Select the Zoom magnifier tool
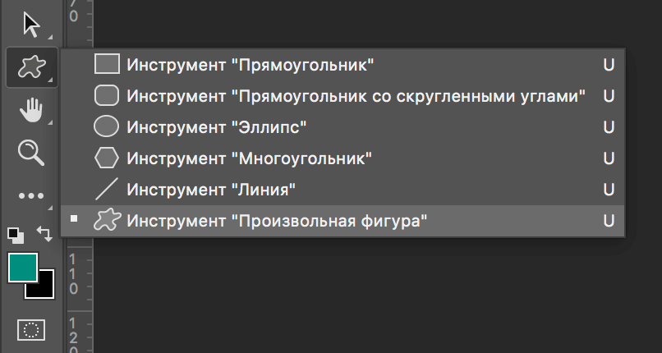Image resolution: width=662 pixels, height=353 pixels. [x=31, y=152]
